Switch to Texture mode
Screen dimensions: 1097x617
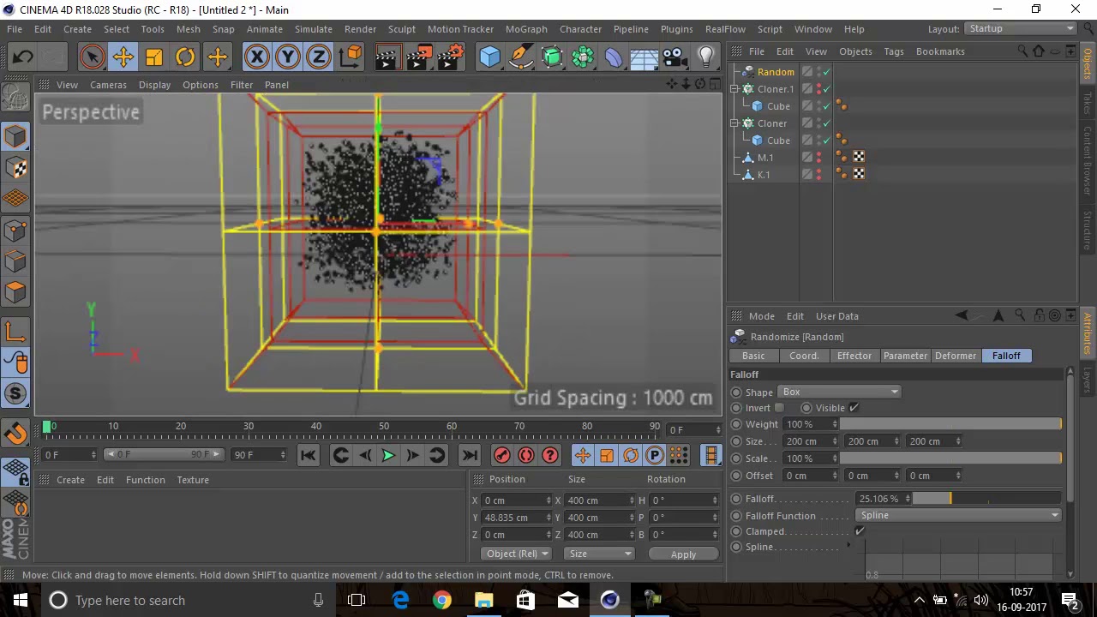[15, 167]
